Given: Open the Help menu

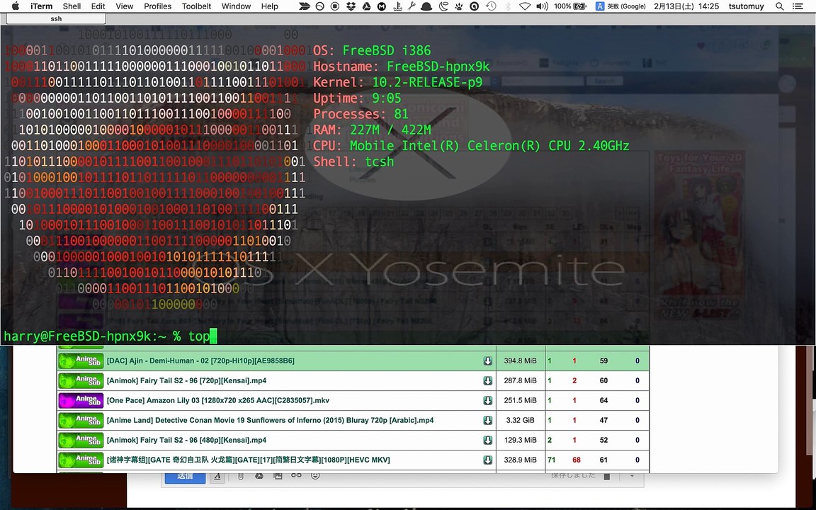Looking at the screenshot, I should (269, 6).
